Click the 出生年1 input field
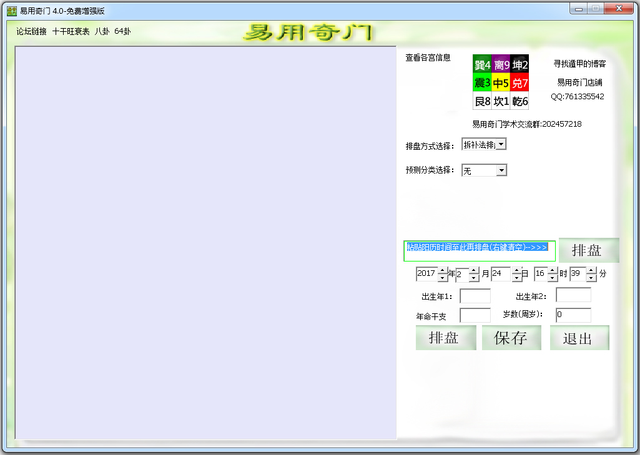This screenshot has width=640, height=455. coord(475,296)
